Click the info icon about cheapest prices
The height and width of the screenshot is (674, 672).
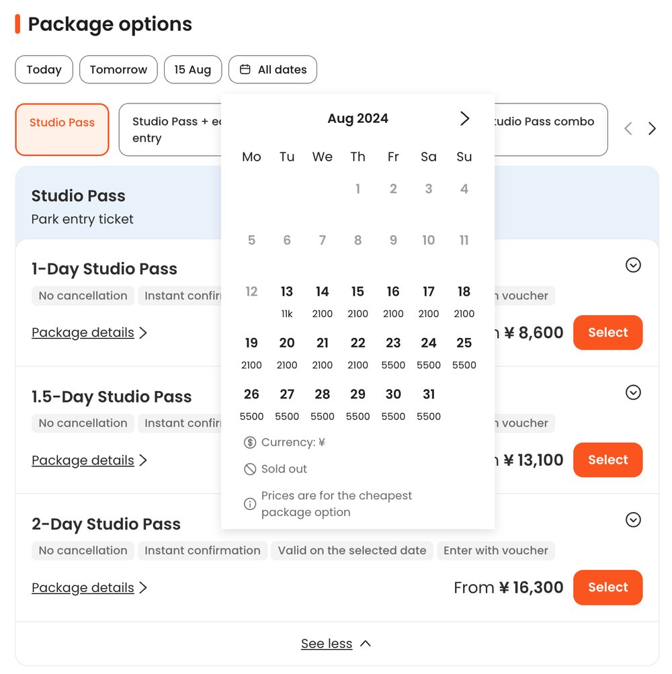tap(250, 504)
